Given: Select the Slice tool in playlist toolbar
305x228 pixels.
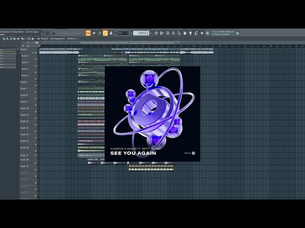Looking at the screenshot, I should click(22, 39).
